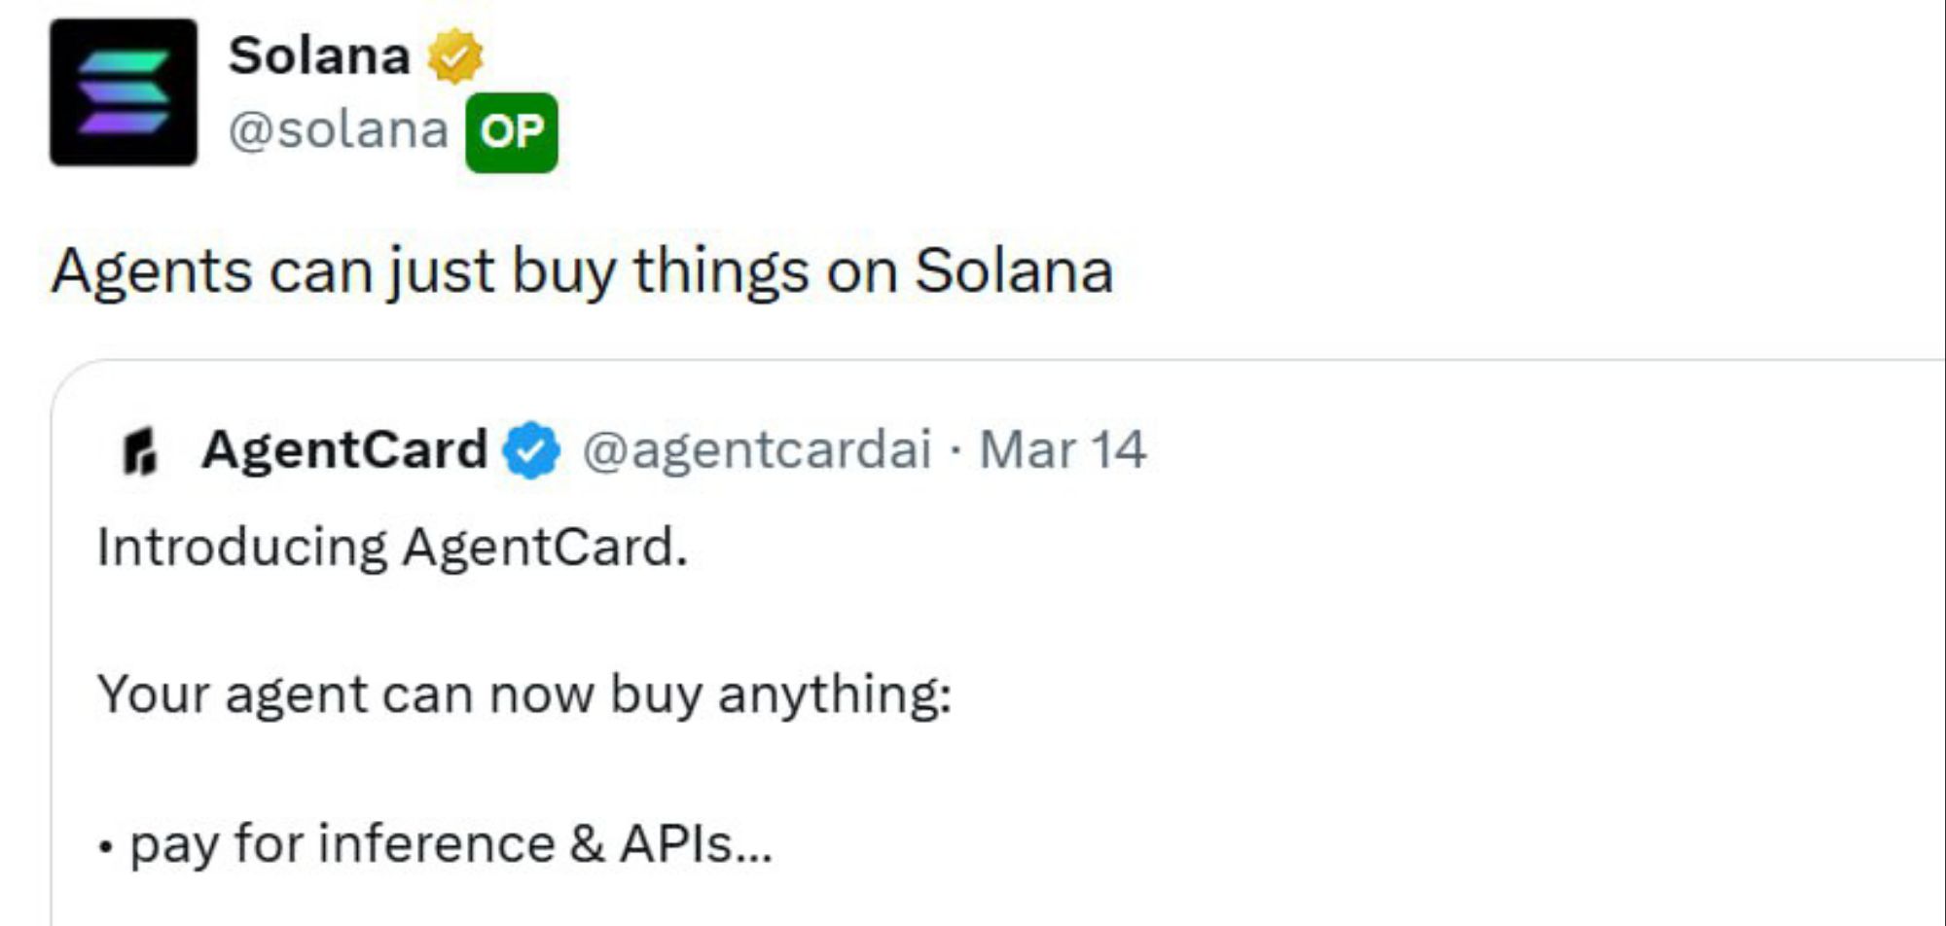
Task: Click the "Introducing AgentCard." line
Action: (x=392, y=547)
